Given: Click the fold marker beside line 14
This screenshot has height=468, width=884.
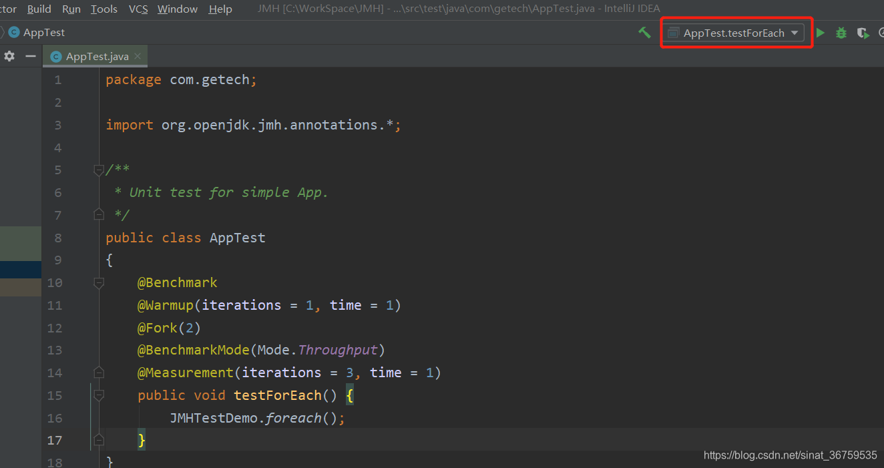Looking at the screenshot, I should 99,372.
